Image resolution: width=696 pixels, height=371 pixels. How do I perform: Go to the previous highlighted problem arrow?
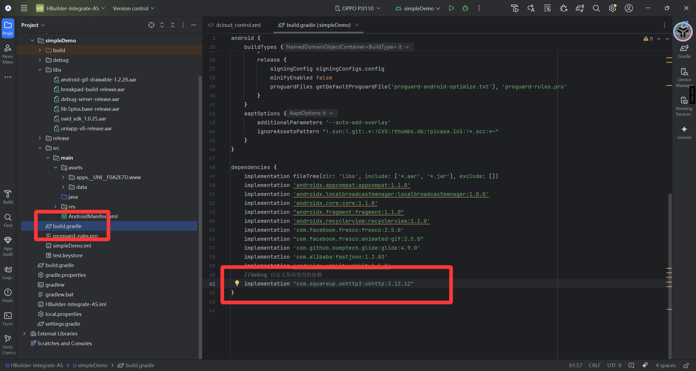[x=659, y=39]
